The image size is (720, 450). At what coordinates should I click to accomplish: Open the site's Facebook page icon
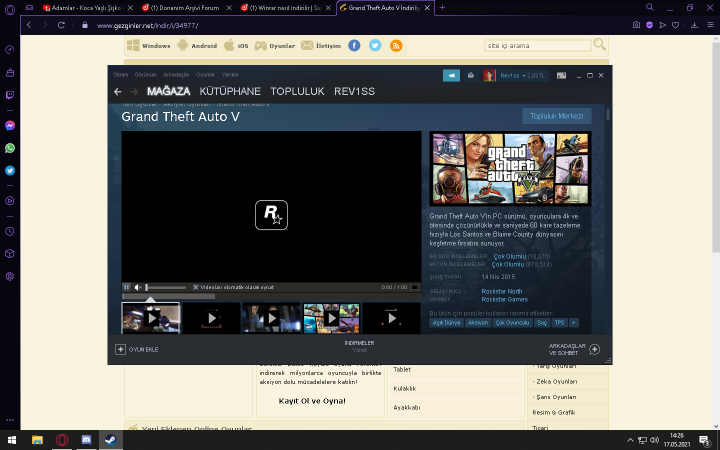coord(354,45)
